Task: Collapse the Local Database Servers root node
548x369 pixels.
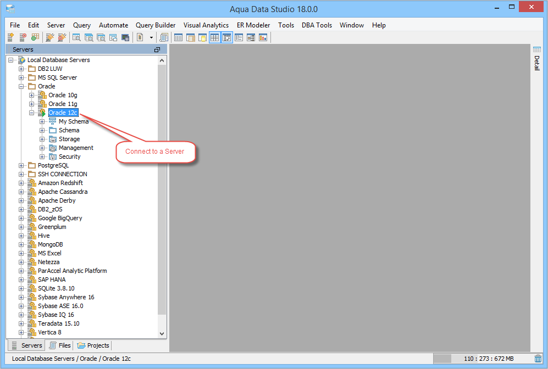Action: point(11,60)
